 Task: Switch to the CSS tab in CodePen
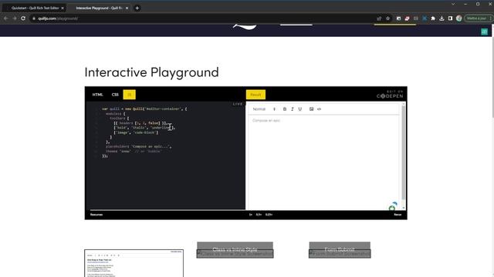(x=115, y=95)
